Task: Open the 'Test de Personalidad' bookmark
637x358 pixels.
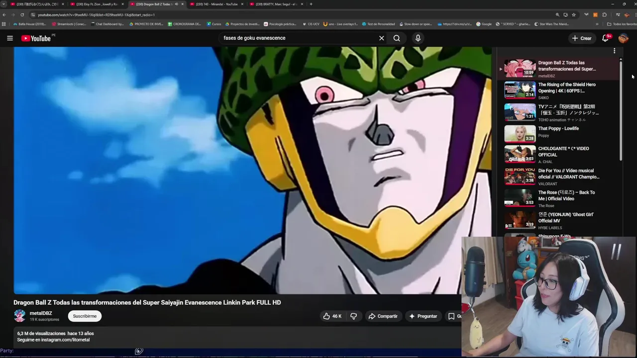Action: tap(378, 24)
